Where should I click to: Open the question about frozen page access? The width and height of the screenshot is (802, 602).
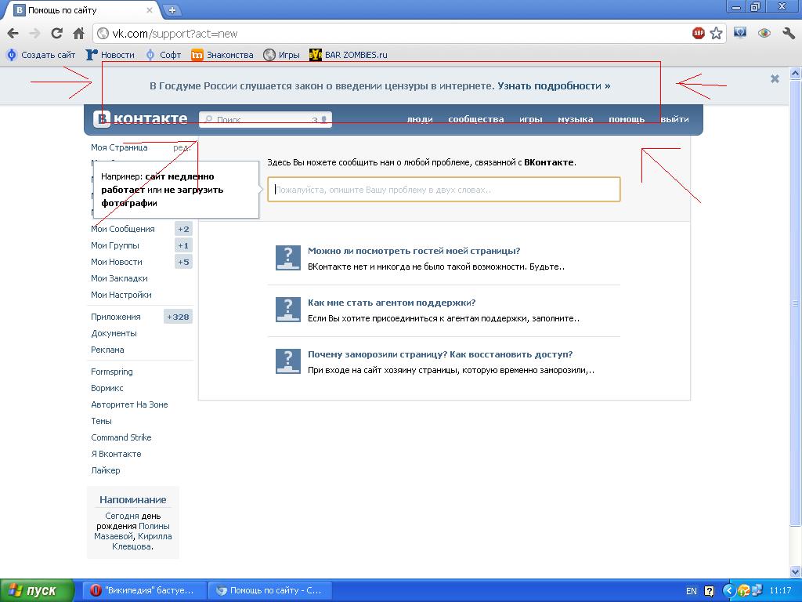click(x=440, y=354)
